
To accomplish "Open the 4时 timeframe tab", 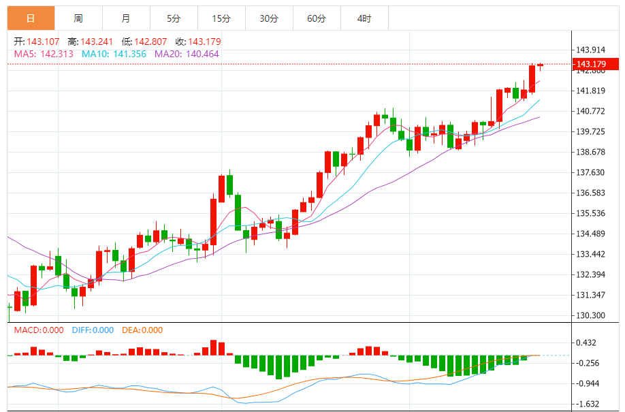I will pos(364,18).
